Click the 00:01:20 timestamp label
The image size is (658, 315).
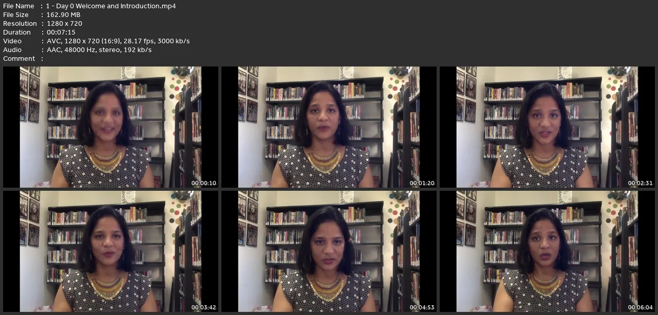422,183
